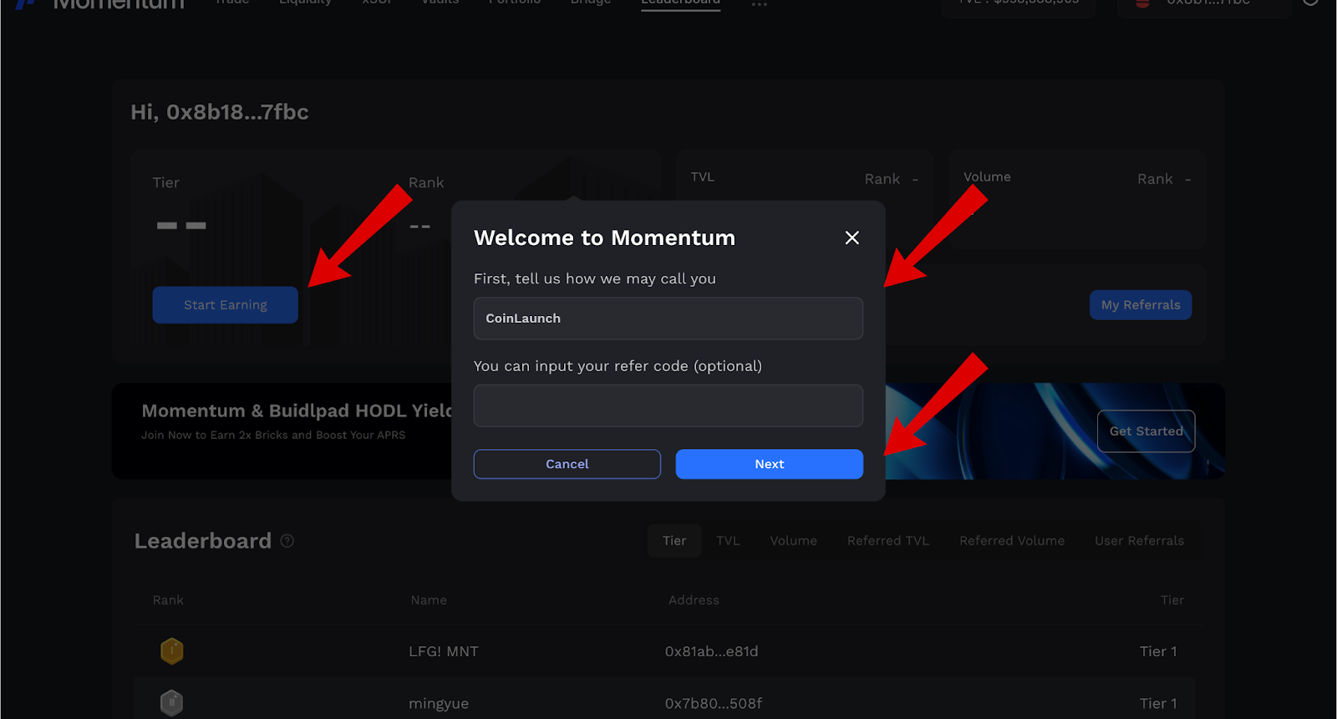Click the Tier 1 value for LFG! MNT
The image size is (1337, 719).
pyautogui.click(x=1158, y=651)
